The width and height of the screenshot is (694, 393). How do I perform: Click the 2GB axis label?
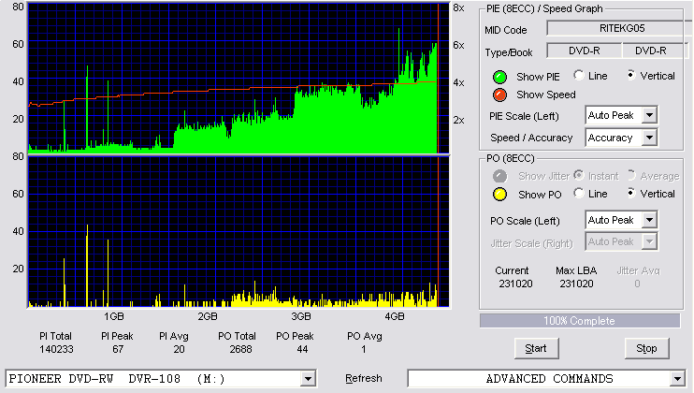point(207,316)
